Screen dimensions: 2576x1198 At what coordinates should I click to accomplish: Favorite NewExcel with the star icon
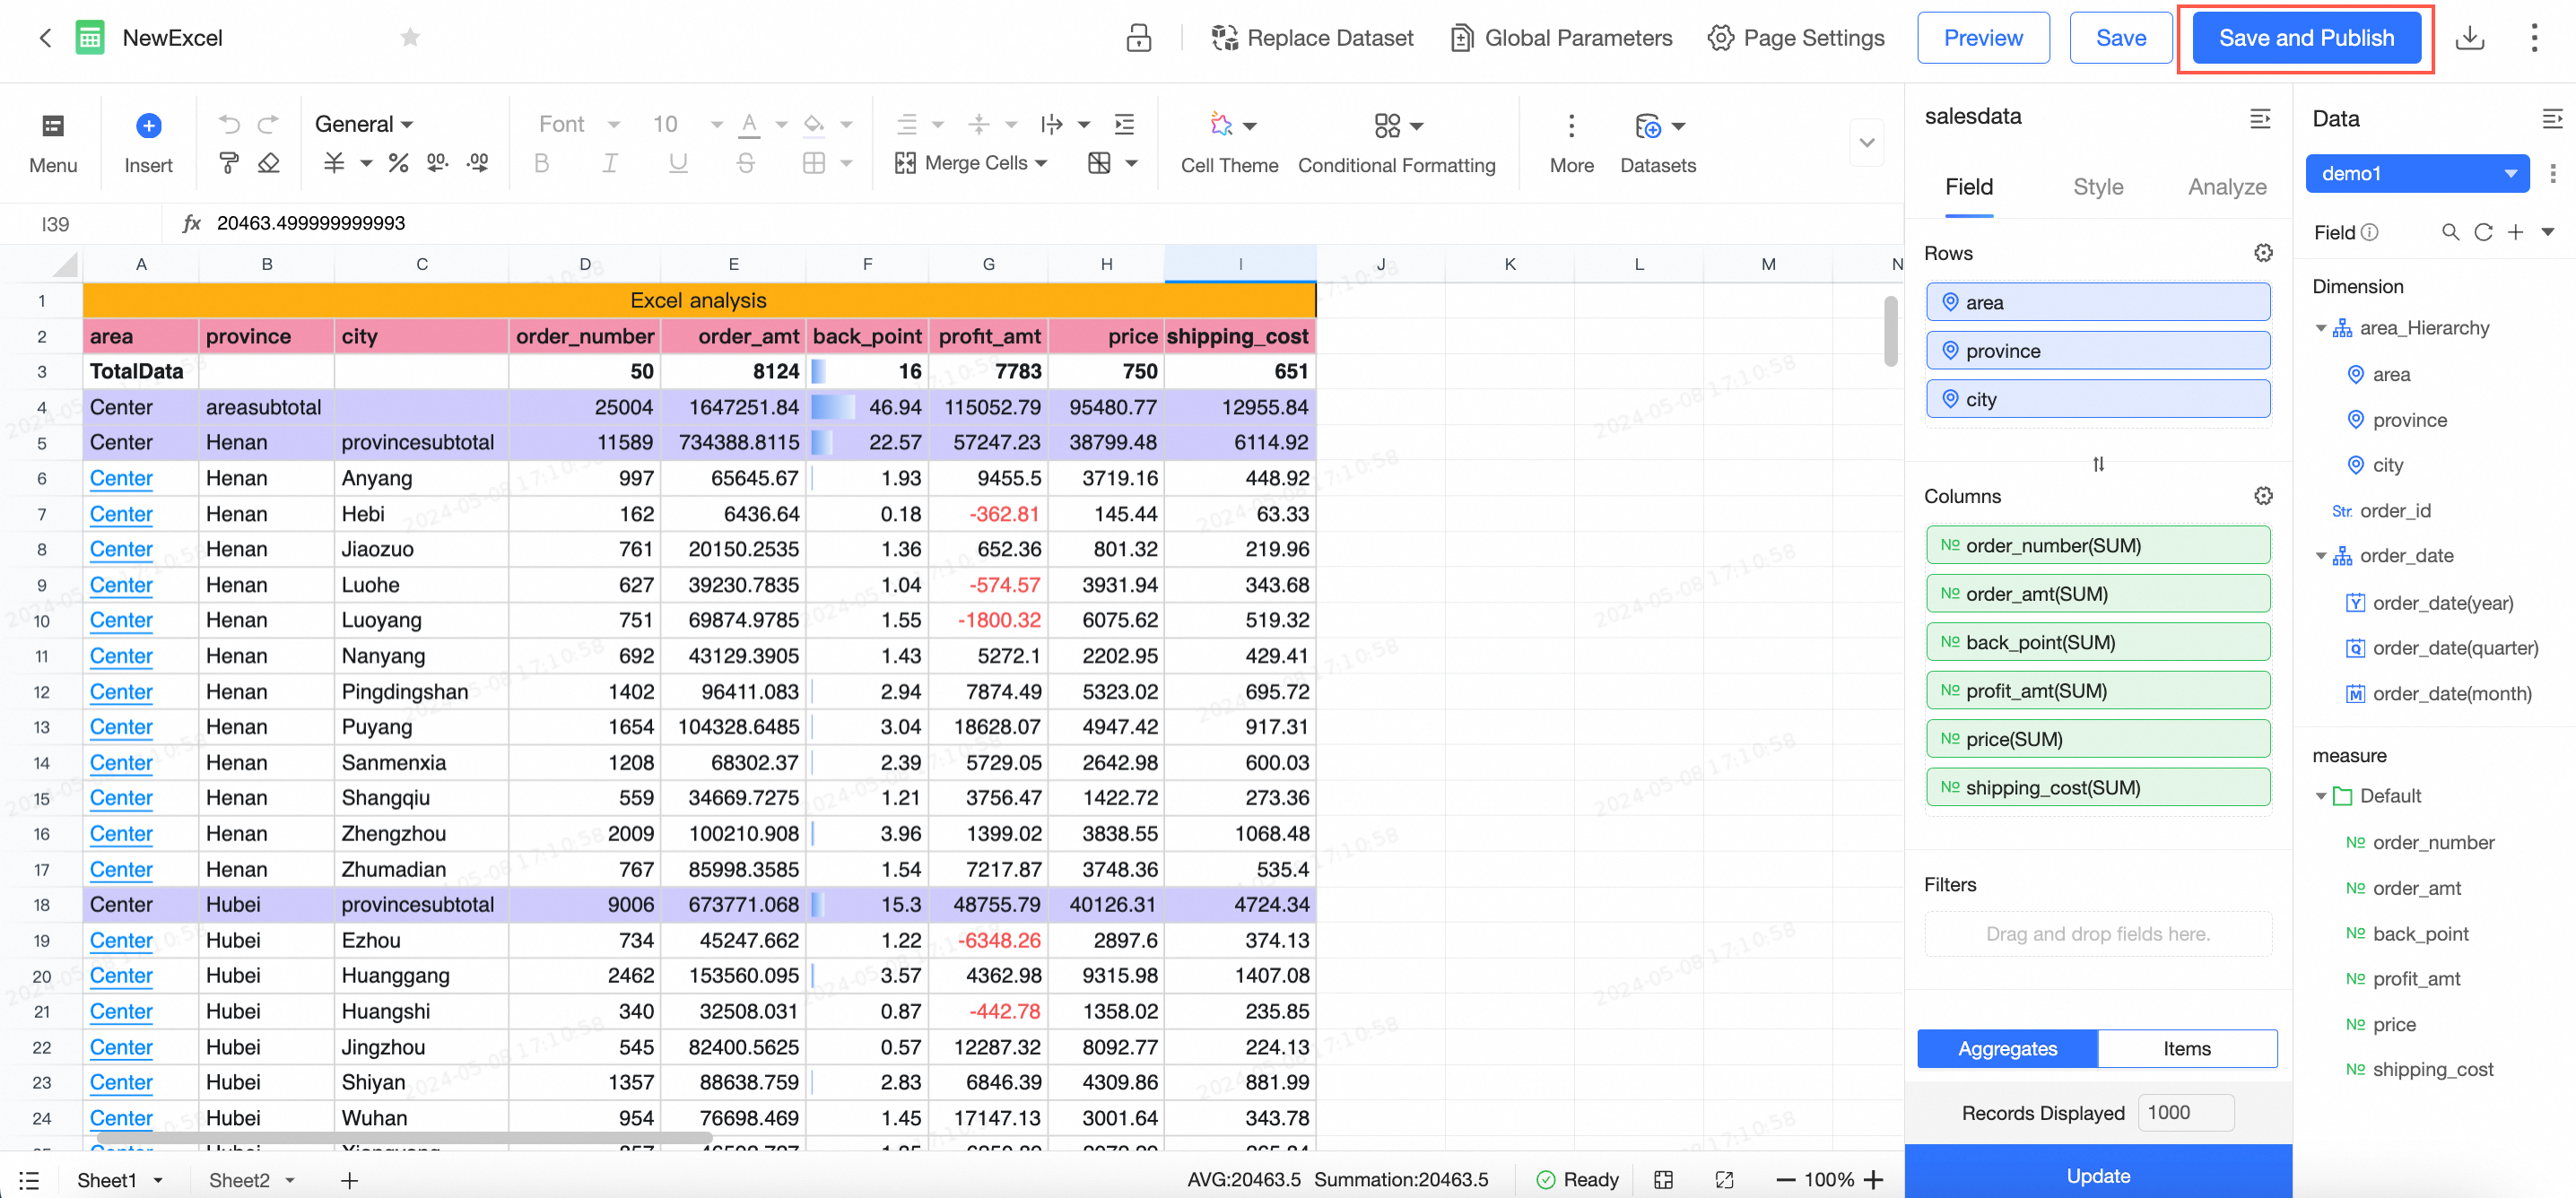[410, 38]
